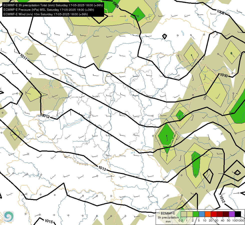Viewport: 245px width, 225px height.
Task: Click the 0.2 legend scale value
Action: pyautogui.click(x=181, y=220)
